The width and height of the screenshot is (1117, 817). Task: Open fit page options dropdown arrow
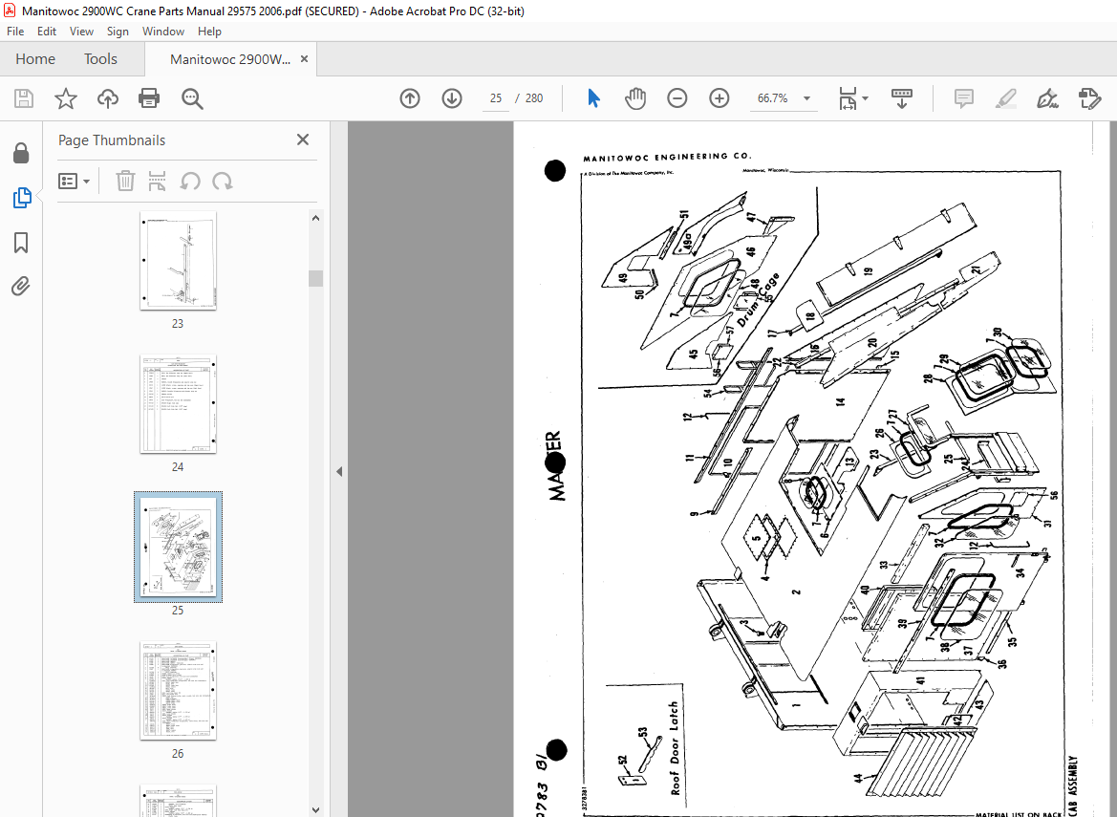tap(866, 98)
